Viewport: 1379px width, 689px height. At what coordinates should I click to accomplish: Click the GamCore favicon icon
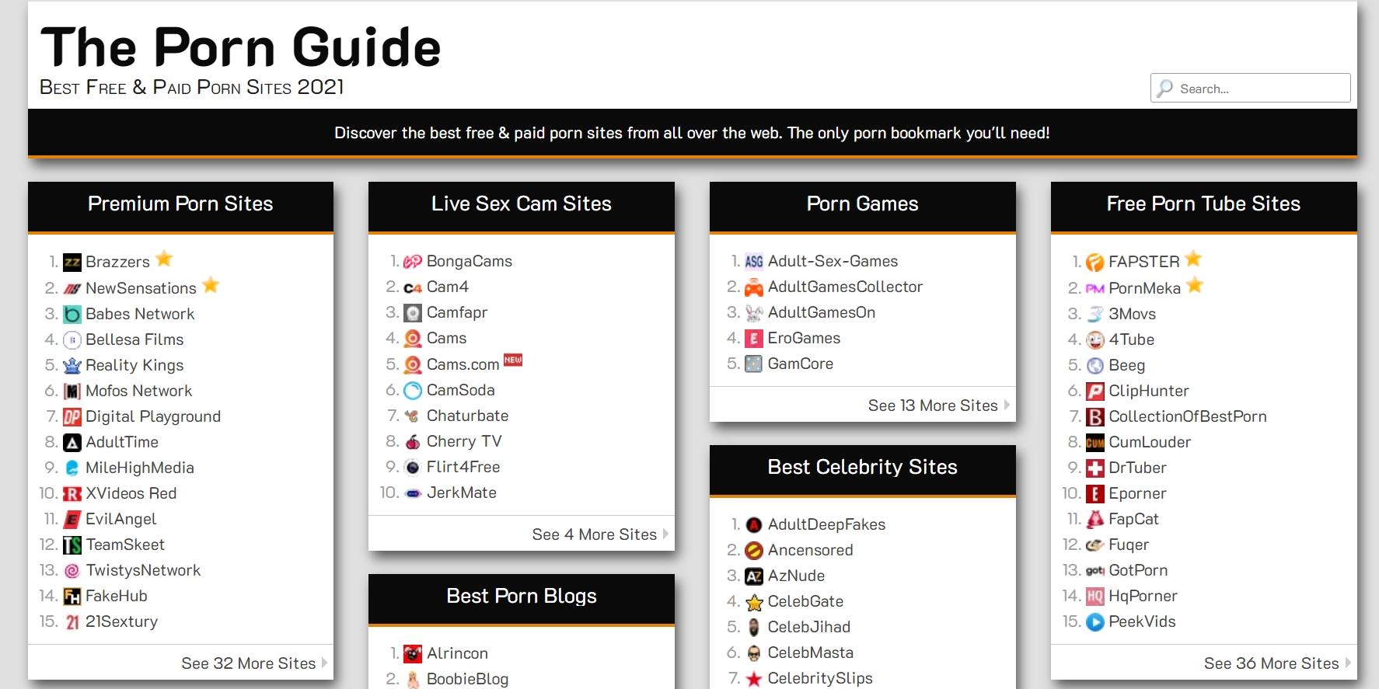coord(754,364)
